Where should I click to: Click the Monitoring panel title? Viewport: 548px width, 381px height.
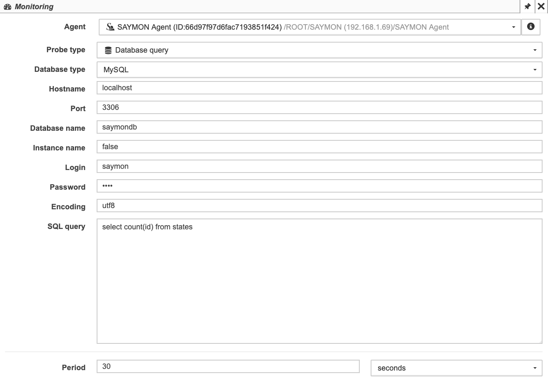[x=34, y=7]
